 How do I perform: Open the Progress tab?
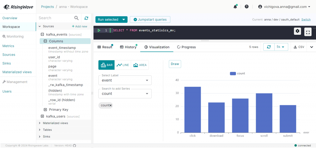(186, 47)
